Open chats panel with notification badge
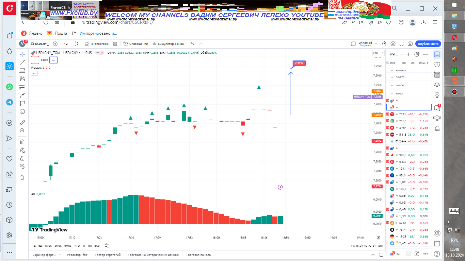The height and width of the screenshot is (261, 465). [x=437, y=108]
